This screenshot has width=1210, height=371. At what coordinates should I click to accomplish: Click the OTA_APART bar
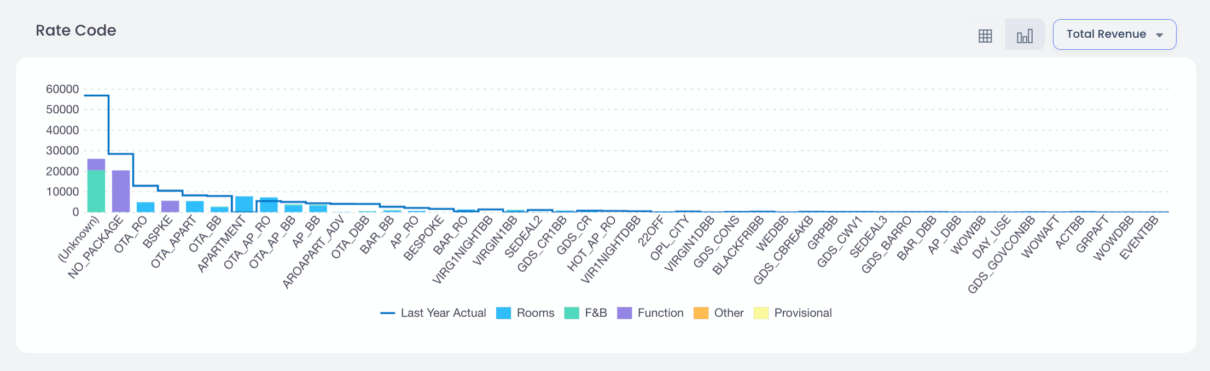(x=195, y=206)
